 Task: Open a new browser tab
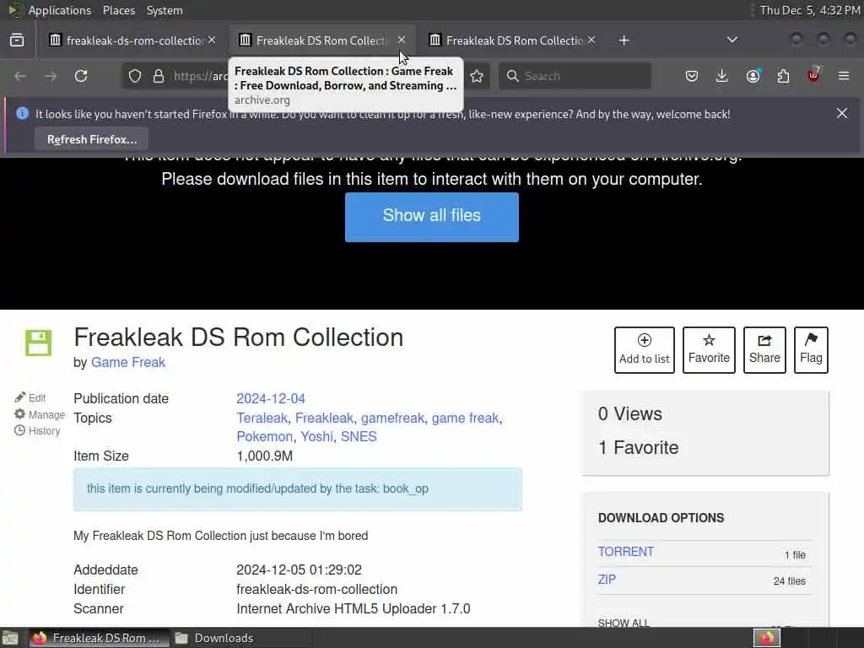624,40
